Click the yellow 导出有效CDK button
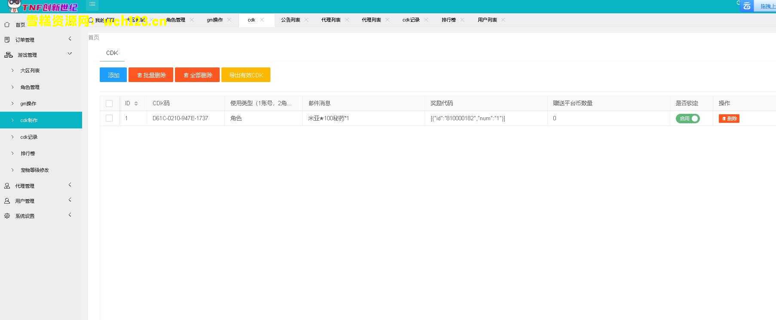Screen dimensions: 776x320 [x=246, y=75]
